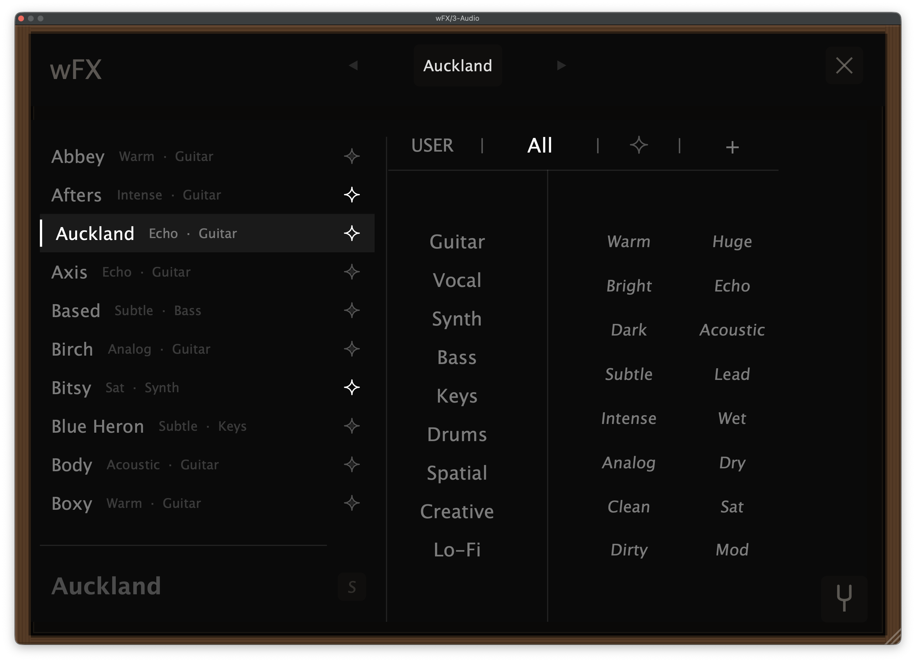Select the Acoustic tag filter
916x662 pixels.
(x=732, y=330)
